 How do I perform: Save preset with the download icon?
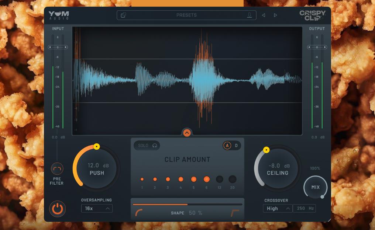pyautogui.click(x=249, y=15)
